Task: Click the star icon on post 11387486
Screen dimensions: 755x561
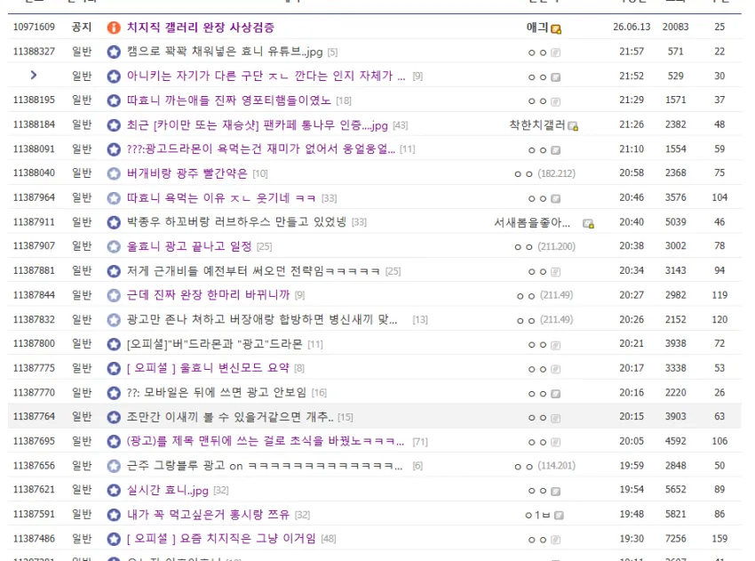Action: click(x=114, y=539)
